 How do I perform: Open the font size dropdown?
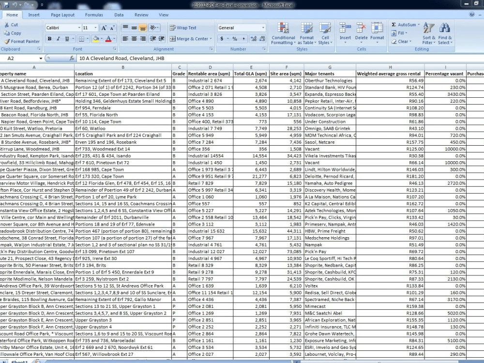click(95, 28)
